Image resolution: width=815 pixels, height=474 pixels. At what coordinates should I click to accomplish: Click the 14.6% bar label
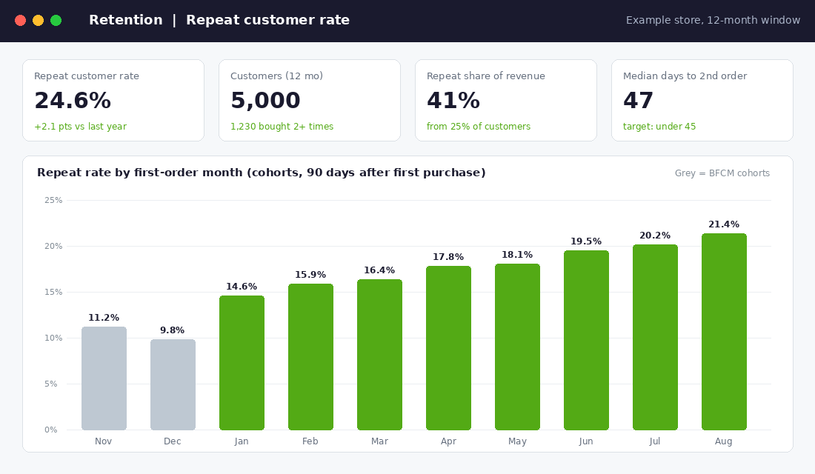[242, 287]
